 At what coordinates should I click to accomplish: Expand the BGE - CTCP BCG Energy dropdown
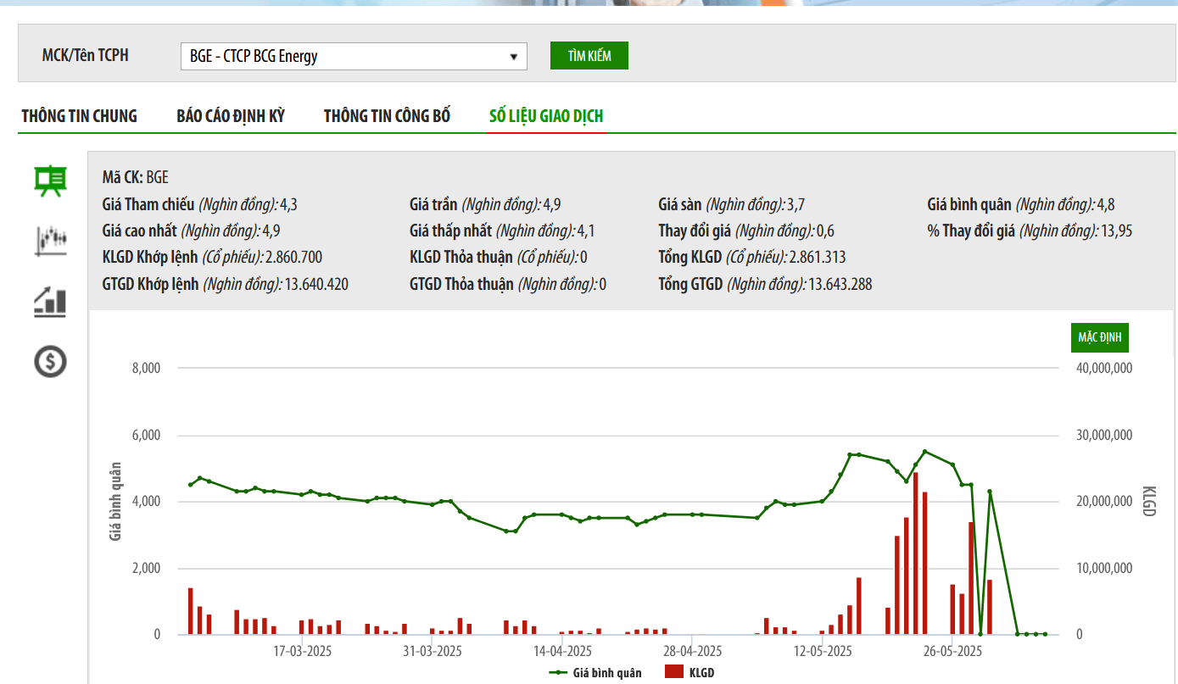[354, 57]
